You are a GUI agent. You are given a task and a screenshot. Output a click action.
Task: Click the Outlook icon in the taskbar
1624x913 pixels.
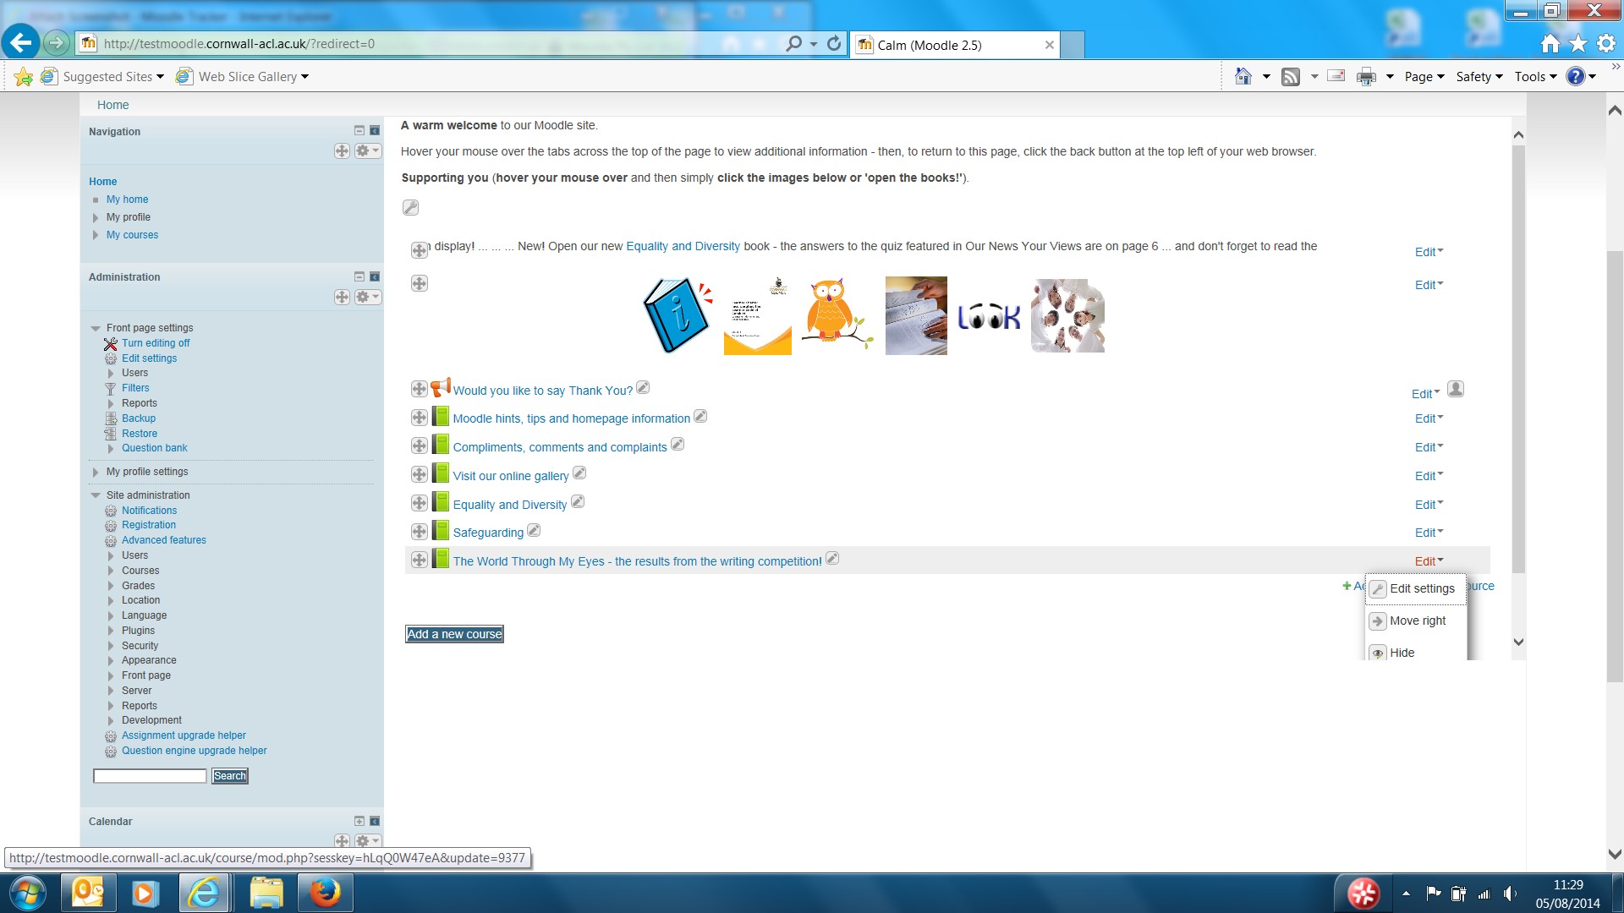click(88, 893)
